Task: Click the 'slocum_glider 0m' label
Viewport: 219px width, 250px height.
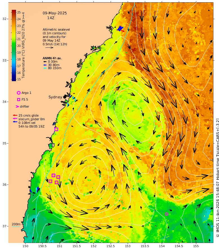Action: (31, 119)
